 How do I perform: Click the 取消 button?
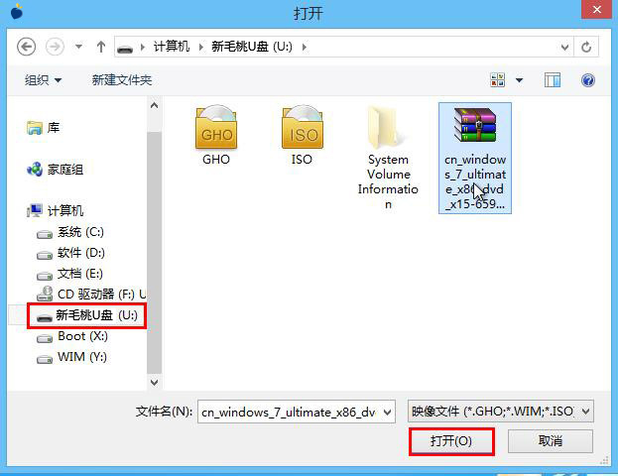(551, 441)
